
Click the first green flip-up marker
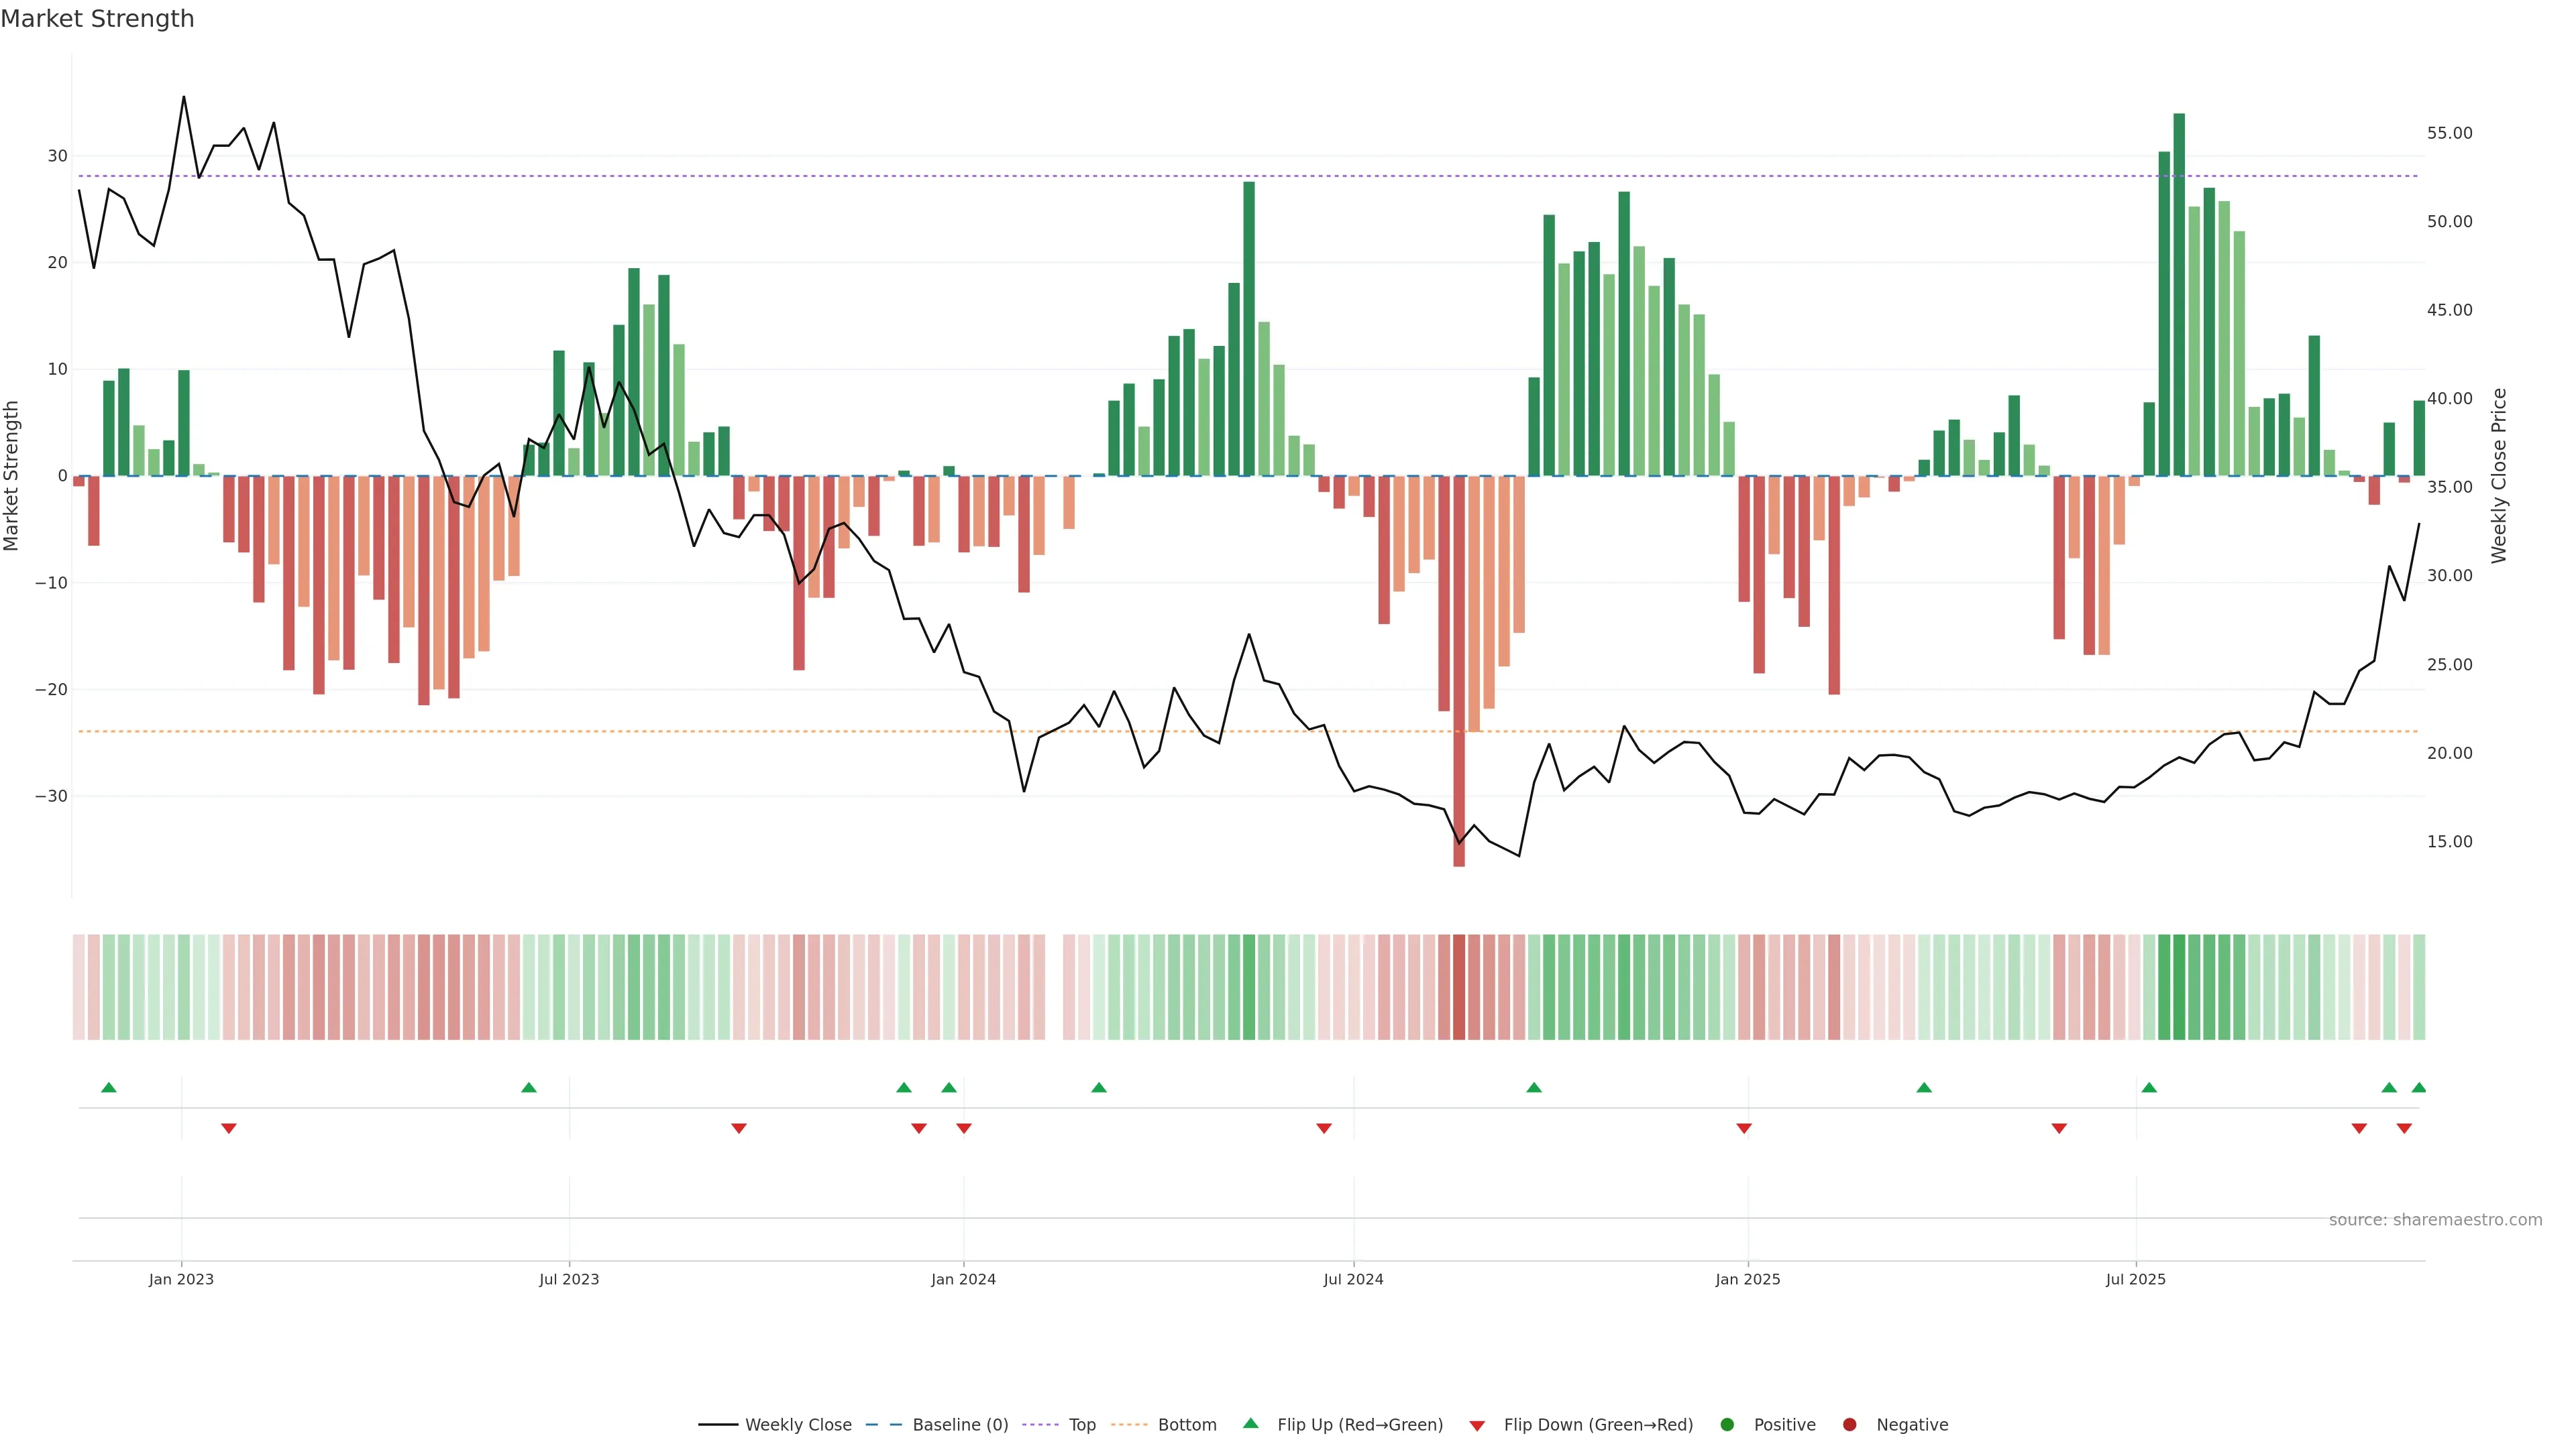click(109, 1087)
